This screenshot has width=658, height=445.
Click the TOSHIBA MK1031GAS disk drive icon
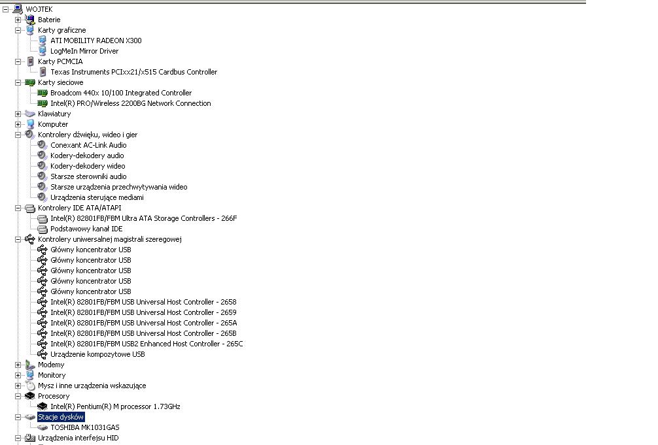click(43, 427)
